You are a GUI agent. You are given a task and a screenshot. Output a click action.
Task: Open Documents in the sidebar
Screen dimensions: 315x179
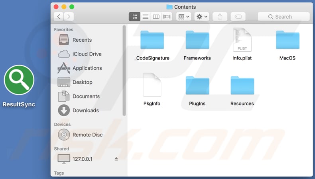87,96
